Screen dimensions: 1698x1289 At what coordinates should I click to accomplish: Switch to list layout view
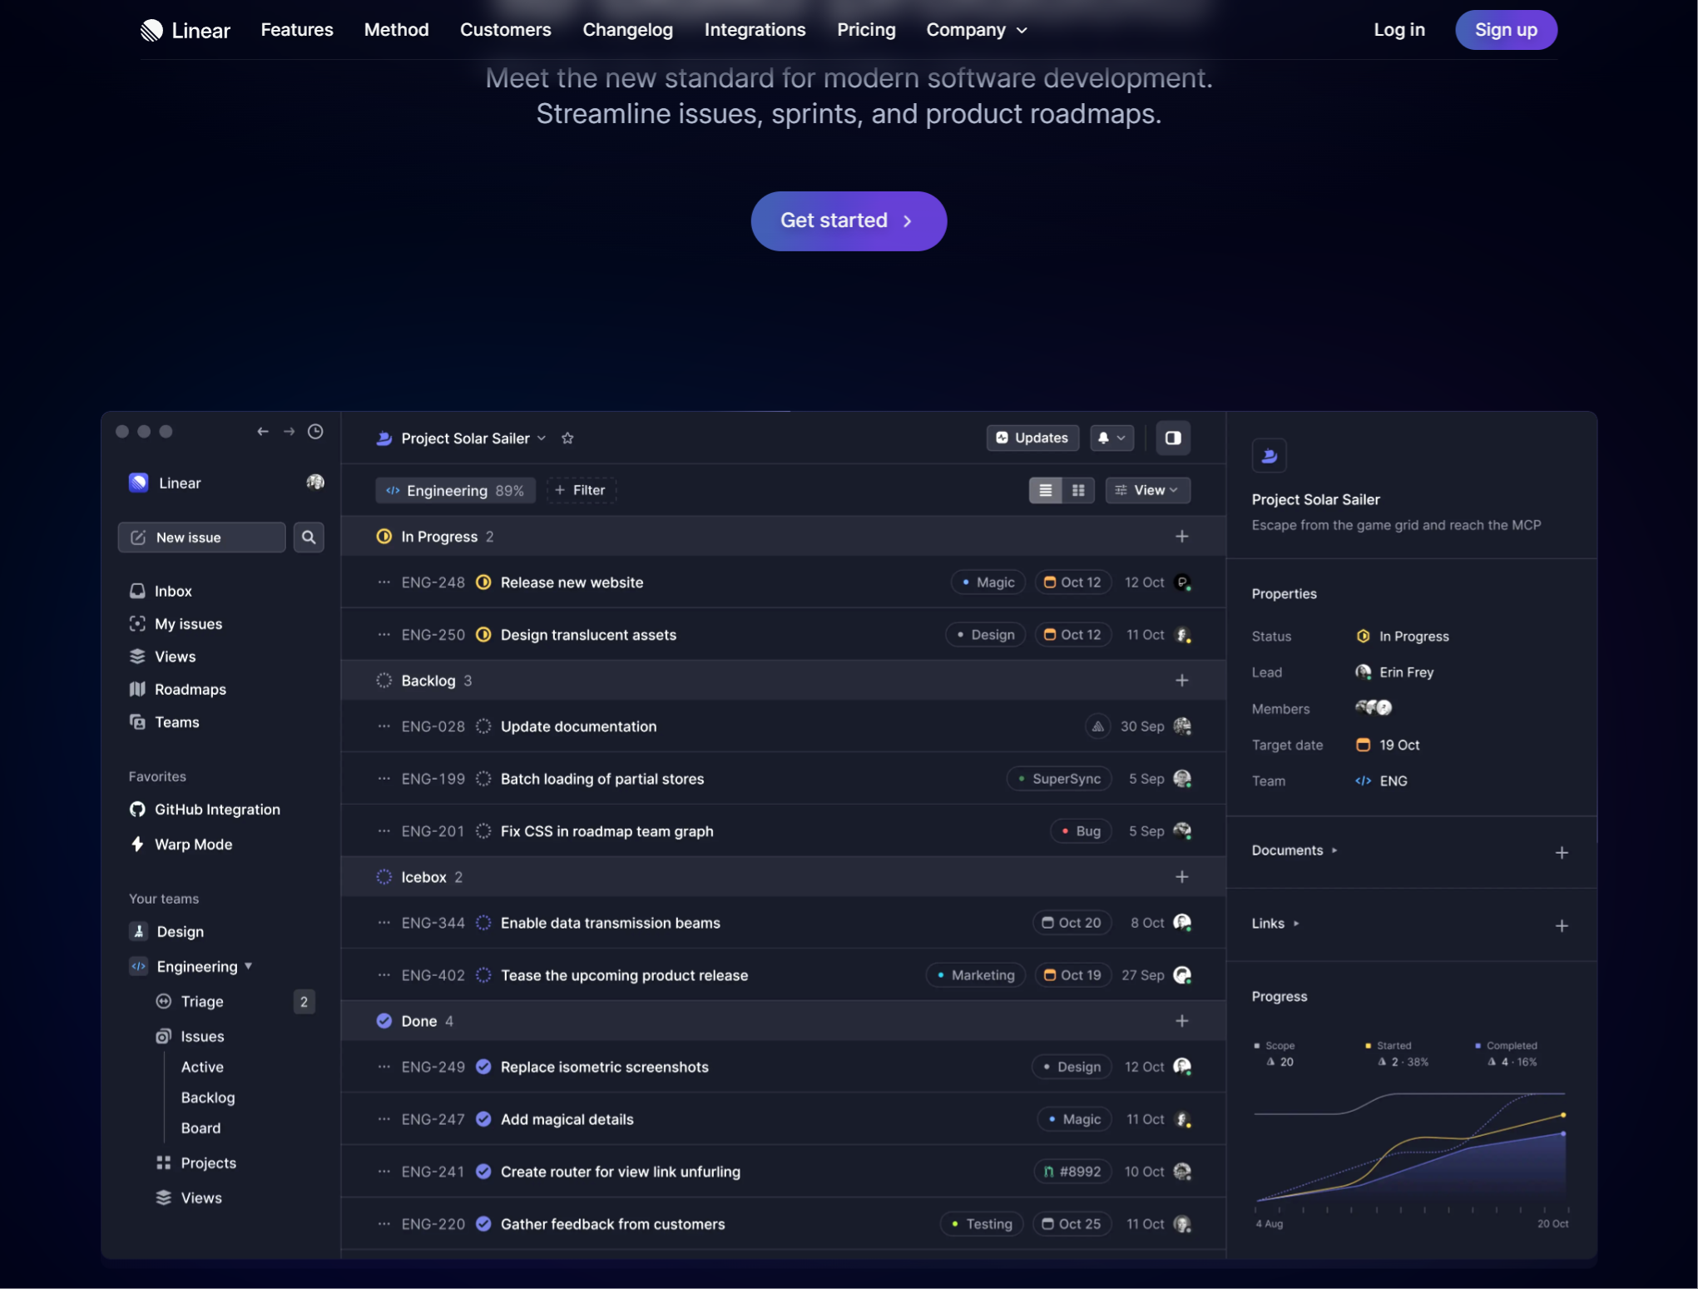coord(1046,490)
